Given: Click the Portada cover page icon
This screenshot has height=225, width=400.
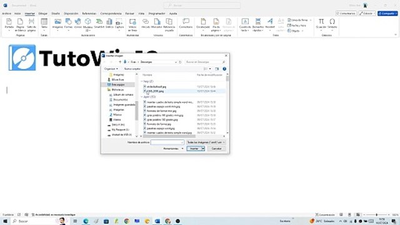Looking at the screenshot, I should 9,22.
